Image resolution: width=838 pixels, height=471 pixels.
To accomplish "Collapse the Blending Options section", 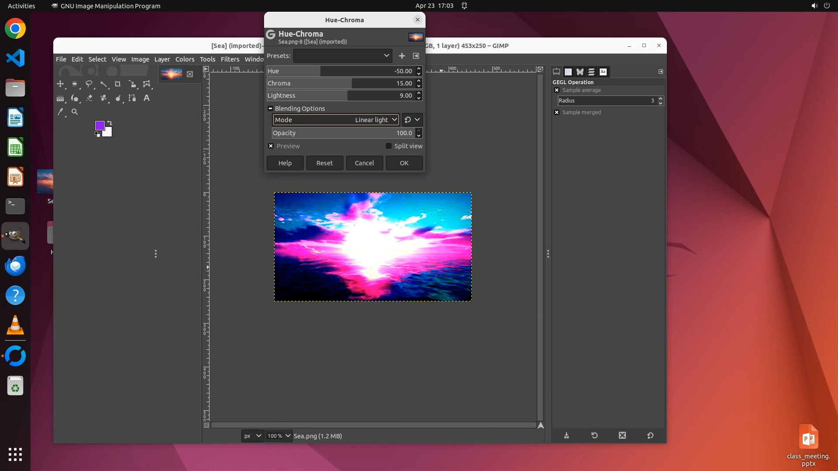I will click(x=270, y=109).
